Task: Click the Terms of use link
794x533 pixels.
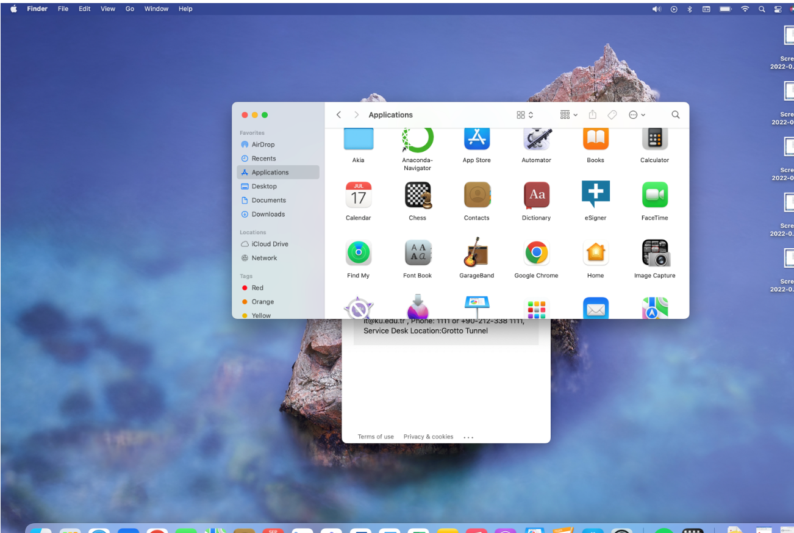Action: coord(376,437)
